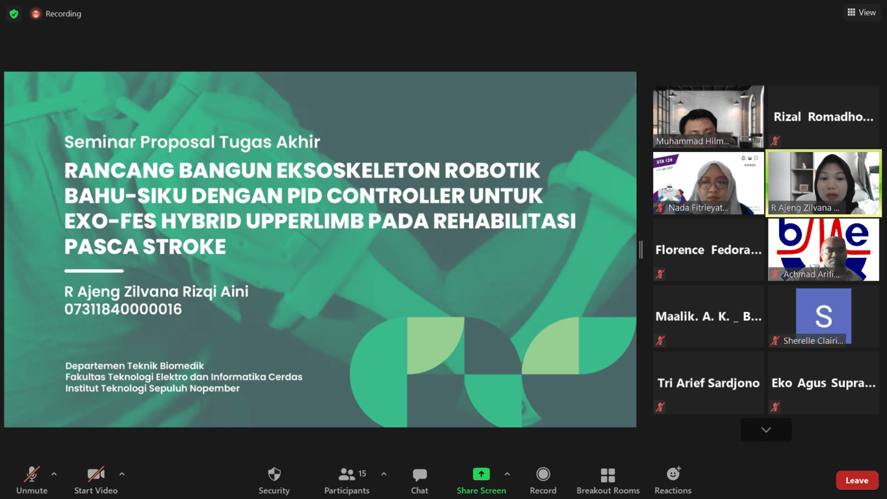This screenshot has height=499, width=887.
Task: Open sharing options chevron beside Share Screen
Action: 508,474
